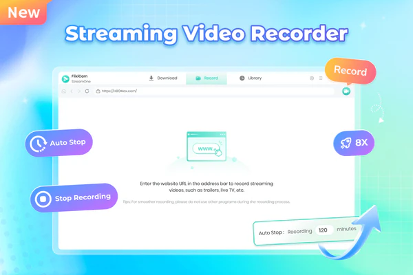Click the address bar with the HBOMax URL
This screenshot has width=413, height=275.
(214, 91)
